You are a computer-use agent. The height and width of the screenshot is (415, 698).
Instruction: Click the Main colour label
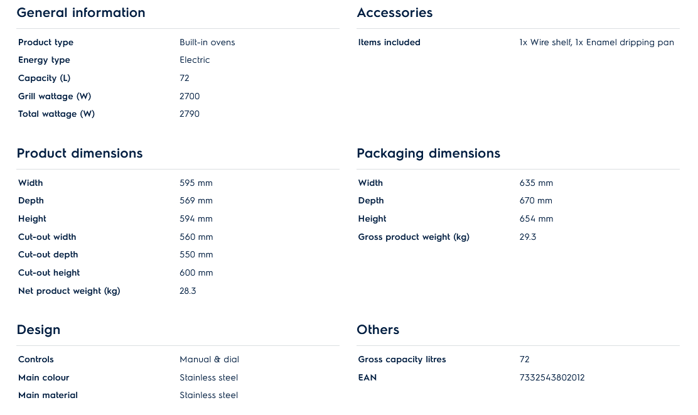tap(43, 377)
